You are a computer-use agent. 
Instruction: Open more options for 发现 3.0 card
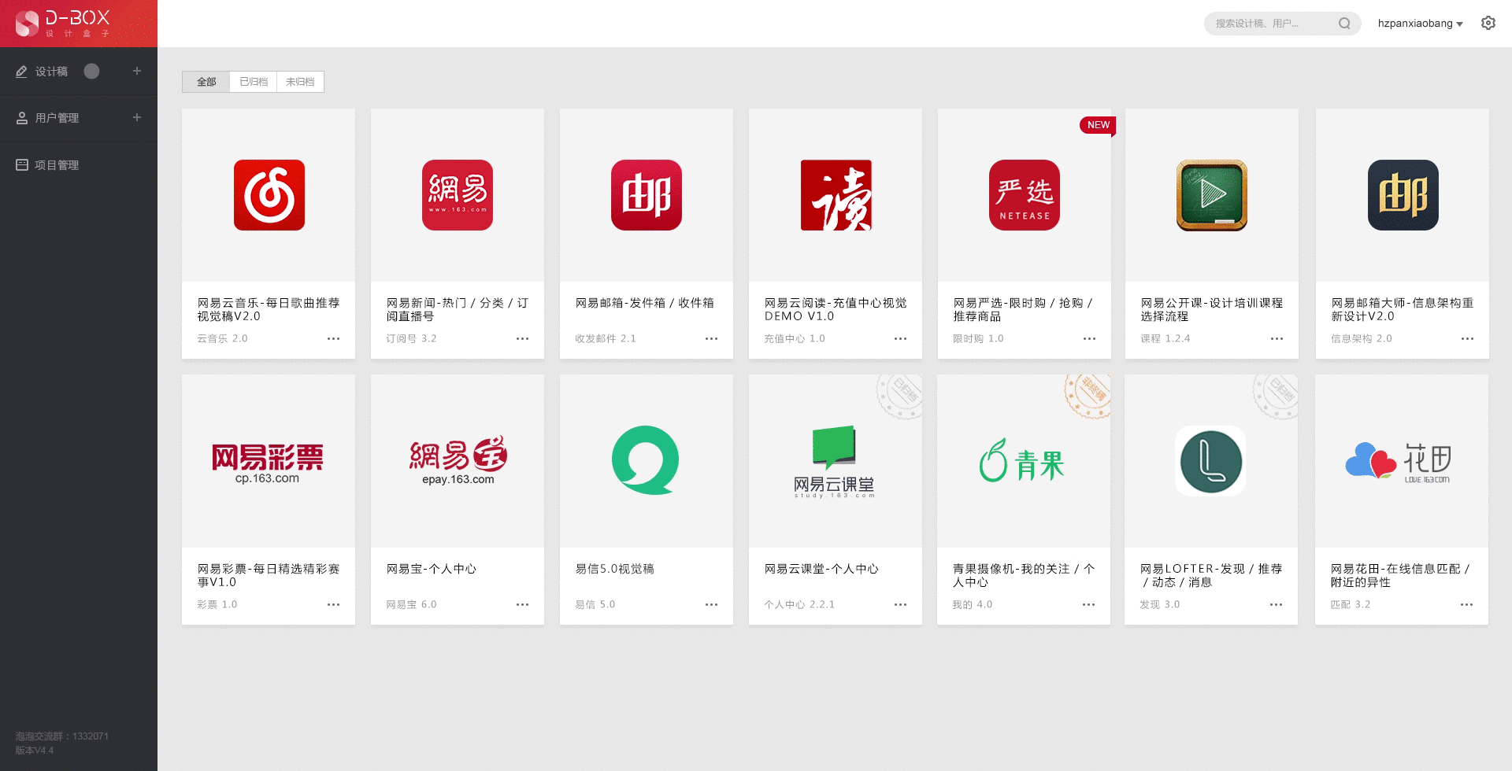click(x=1277, y=605)
